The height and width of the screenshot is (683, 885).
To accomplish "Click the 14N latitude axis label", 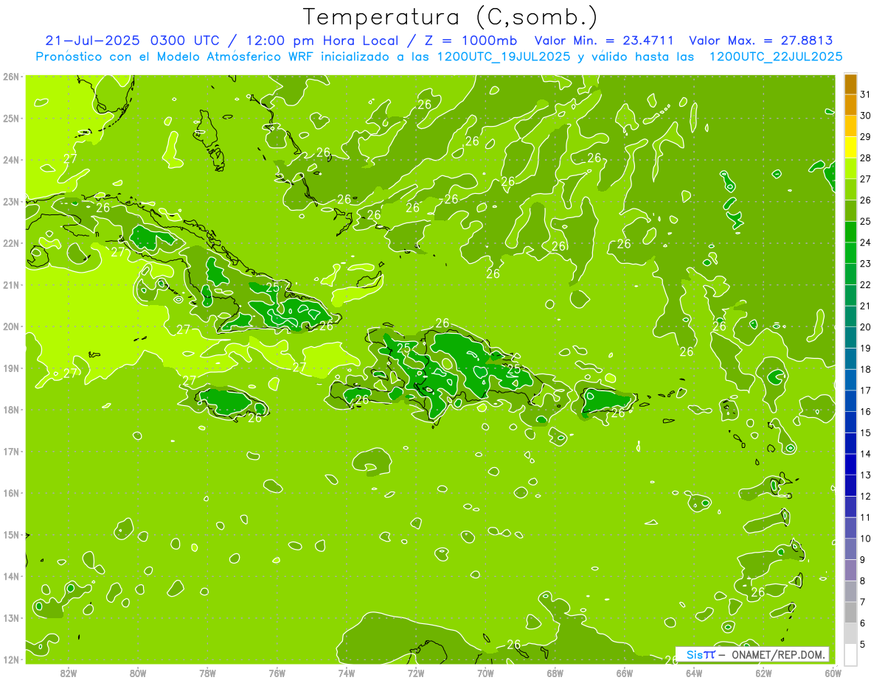I will pyautogui.click(x=10, y=576).
